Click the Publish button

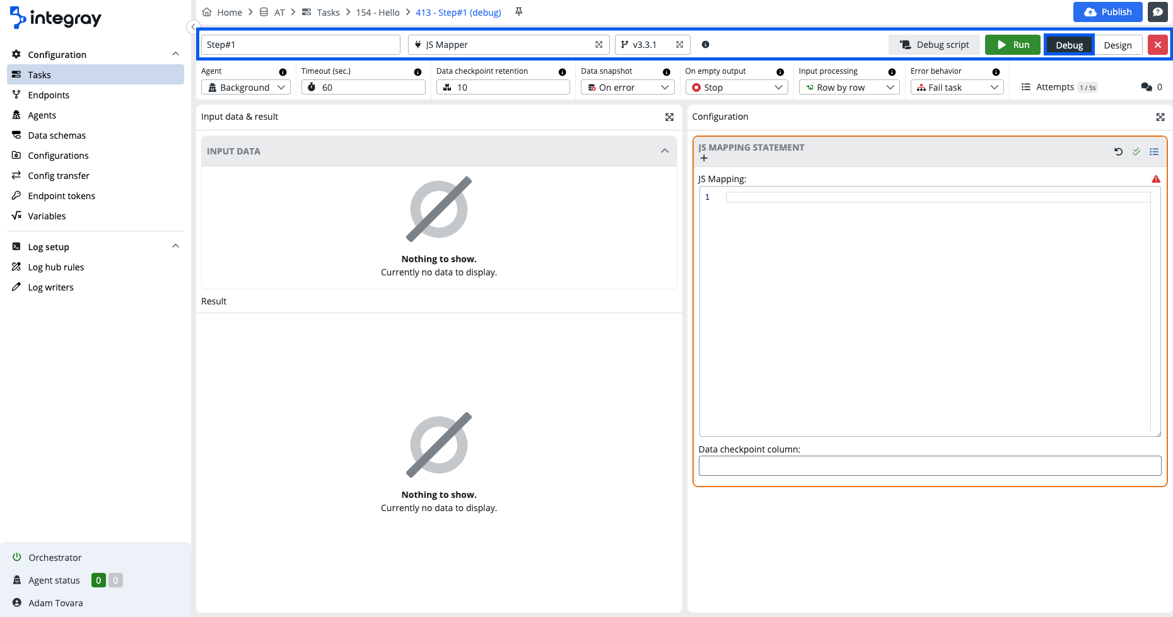[1107, 12]
